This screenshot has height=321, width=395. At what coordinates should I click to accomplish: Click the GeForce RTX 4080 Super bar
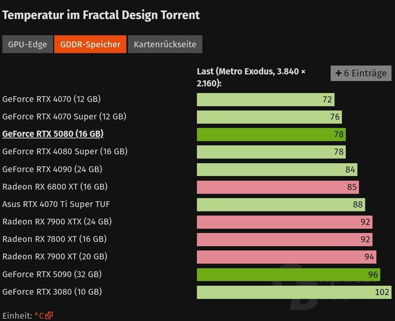[x=271, y=152]
